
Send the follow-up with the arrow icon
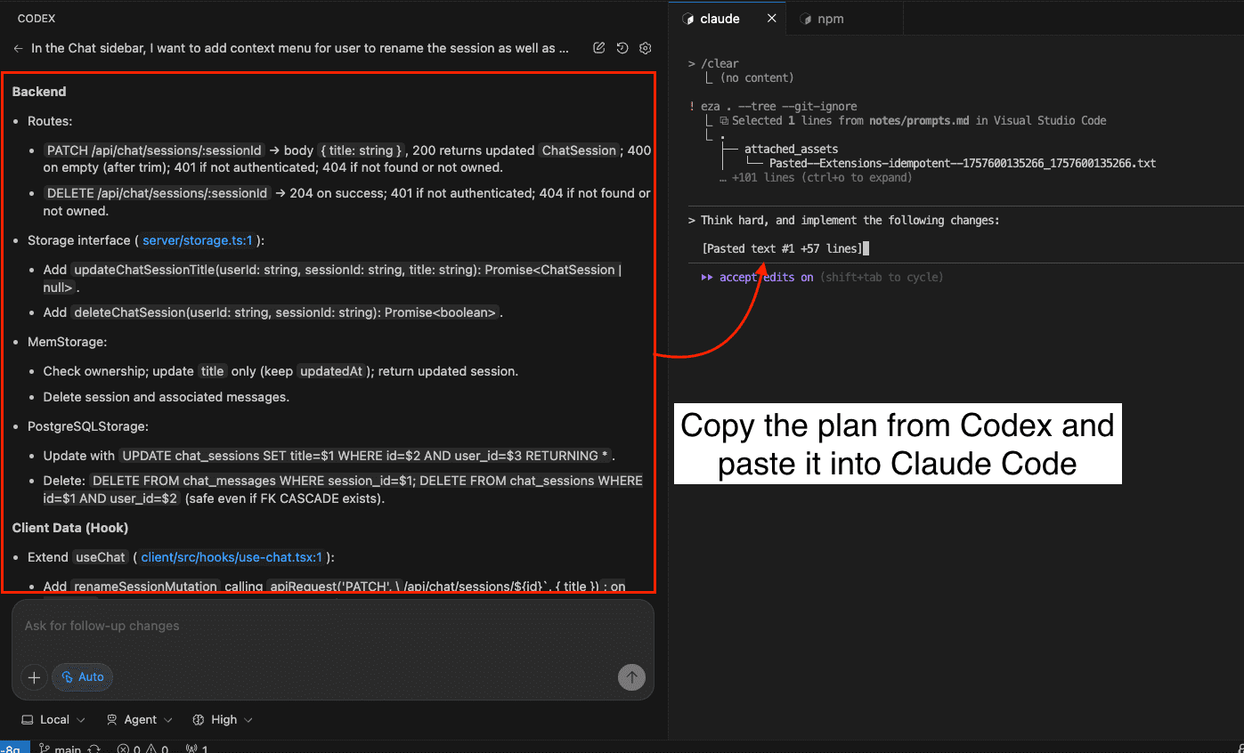[631, 677]
